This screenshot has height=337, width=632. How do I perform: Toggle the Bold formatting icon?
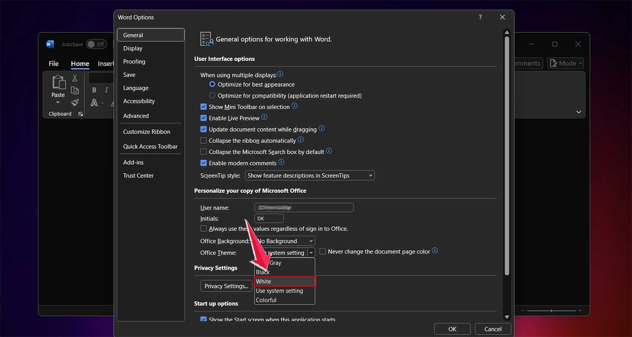click(x=94, y=90)
